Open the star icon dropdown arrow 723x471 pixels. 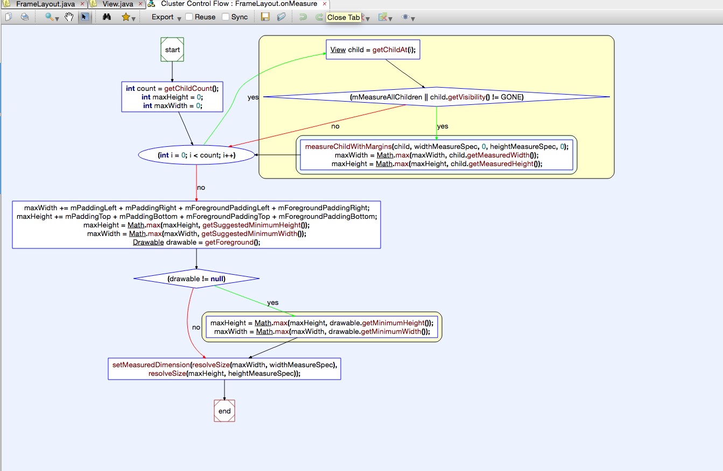point(133,18)
